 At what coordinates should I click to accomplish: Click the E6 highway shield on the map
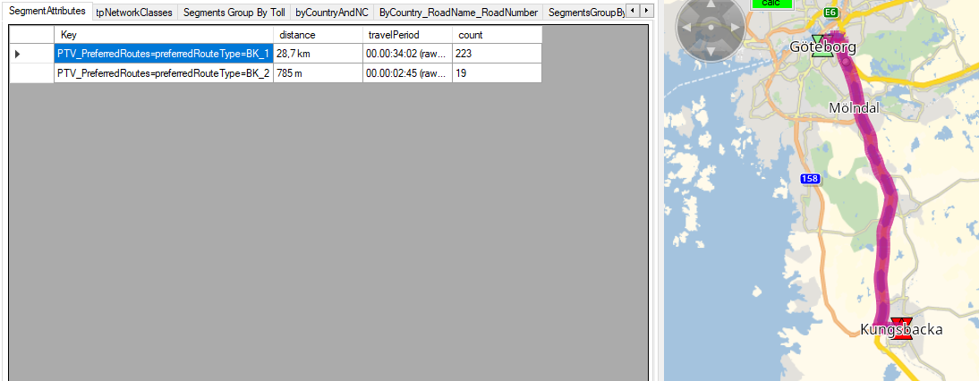click(x=831, y=13)
